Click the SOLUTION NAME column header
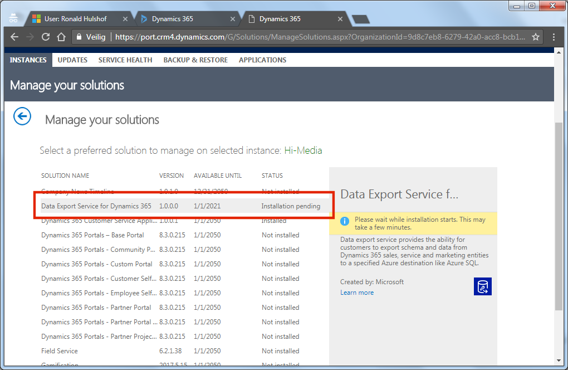 pyautogui.click(x=65, y=176)
